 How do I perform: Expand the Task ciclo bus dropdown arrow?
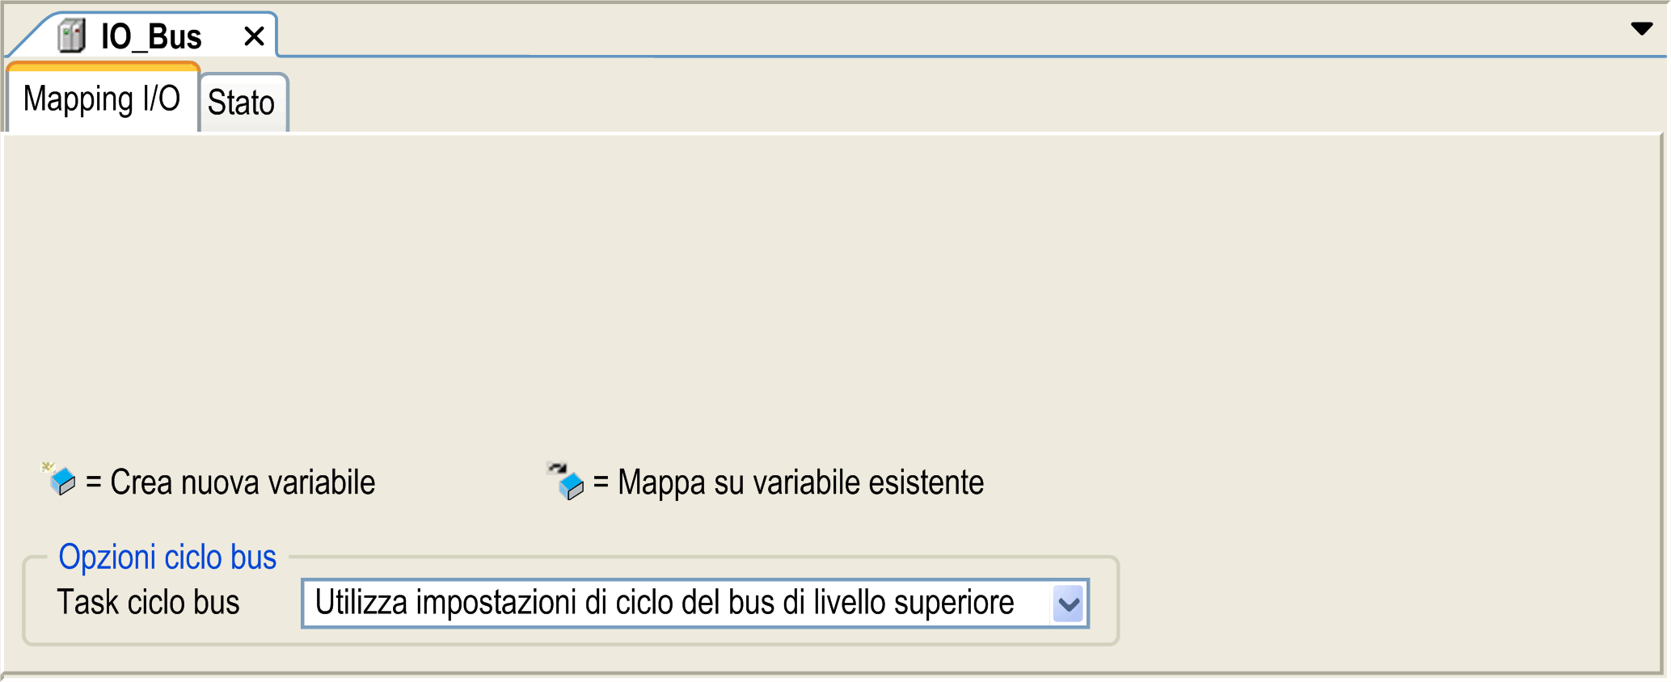[1069, 604]
